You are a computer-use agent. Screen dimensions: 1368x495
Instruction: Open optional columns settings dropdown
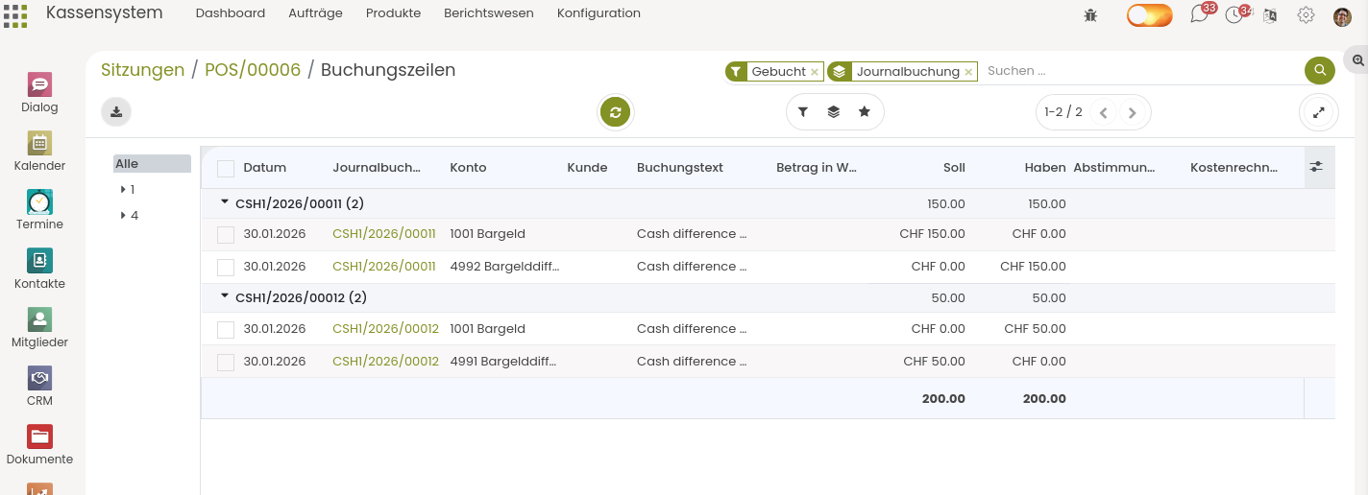1316,167
